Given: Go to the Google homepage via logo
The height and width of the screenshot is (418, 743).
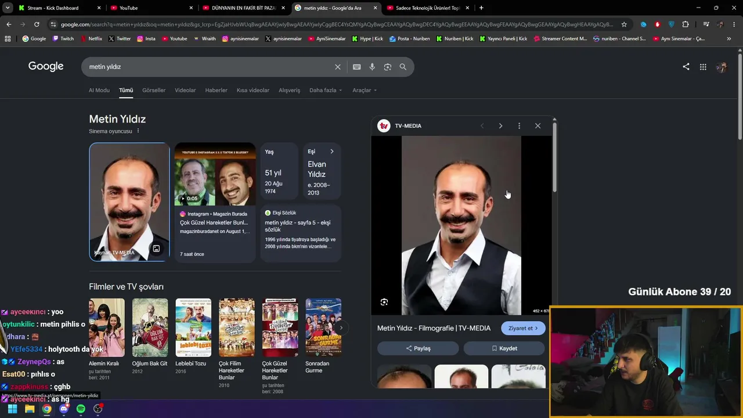Looking at the screenshot, I should (x=46, y=66).
